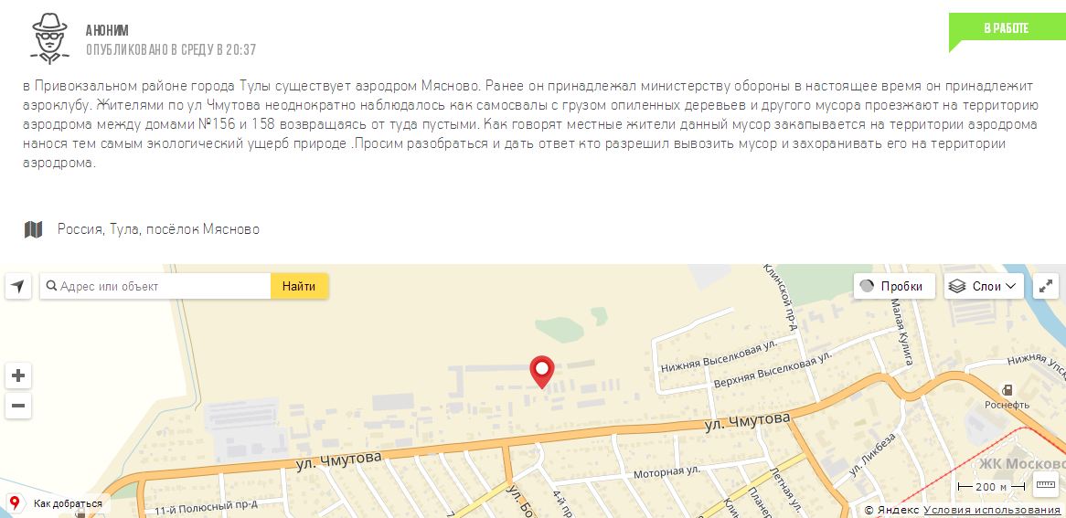Focus the Адрес или объект search field
The height and width of the screenshot is (518, 1066).
point(155,286)
